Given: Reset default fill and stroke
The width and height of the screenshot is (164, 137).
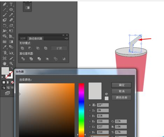Looking at the screenshot, I should pos(2,77).
